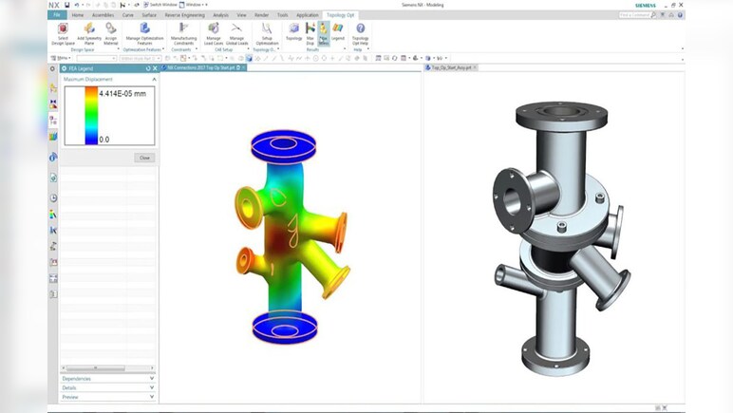Switch to the Assemblies tab
733x413 pixels.
click(103, 15)
